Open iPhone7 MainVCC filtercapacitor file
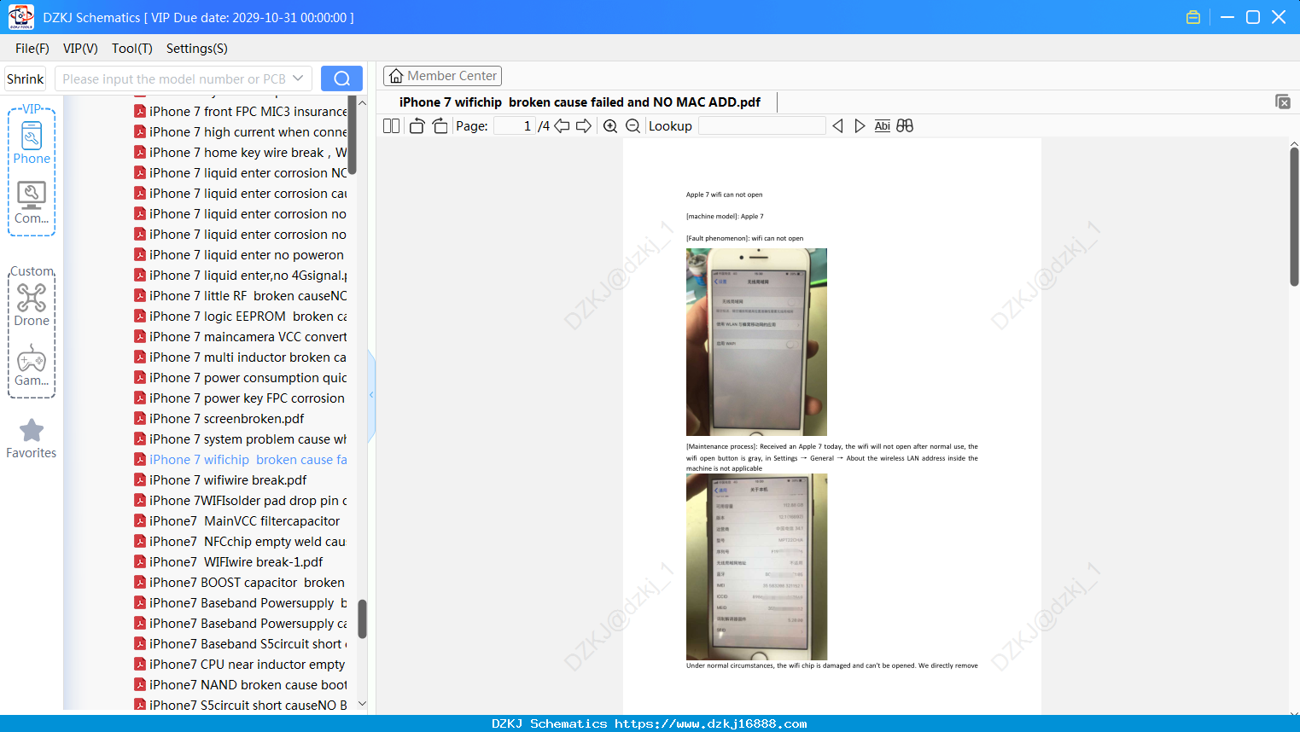1300x732 pixels. coord(237,521)
